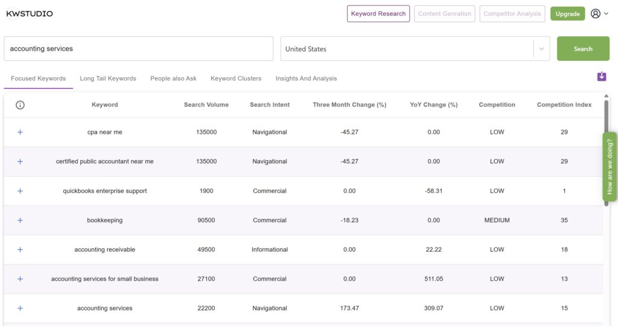
Task: Switch to the Long Tail Keywords tab
Action: pyautogui.click(x=108, y=78)
